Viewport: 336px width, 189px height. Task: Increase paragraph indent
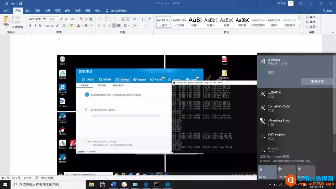128,19
